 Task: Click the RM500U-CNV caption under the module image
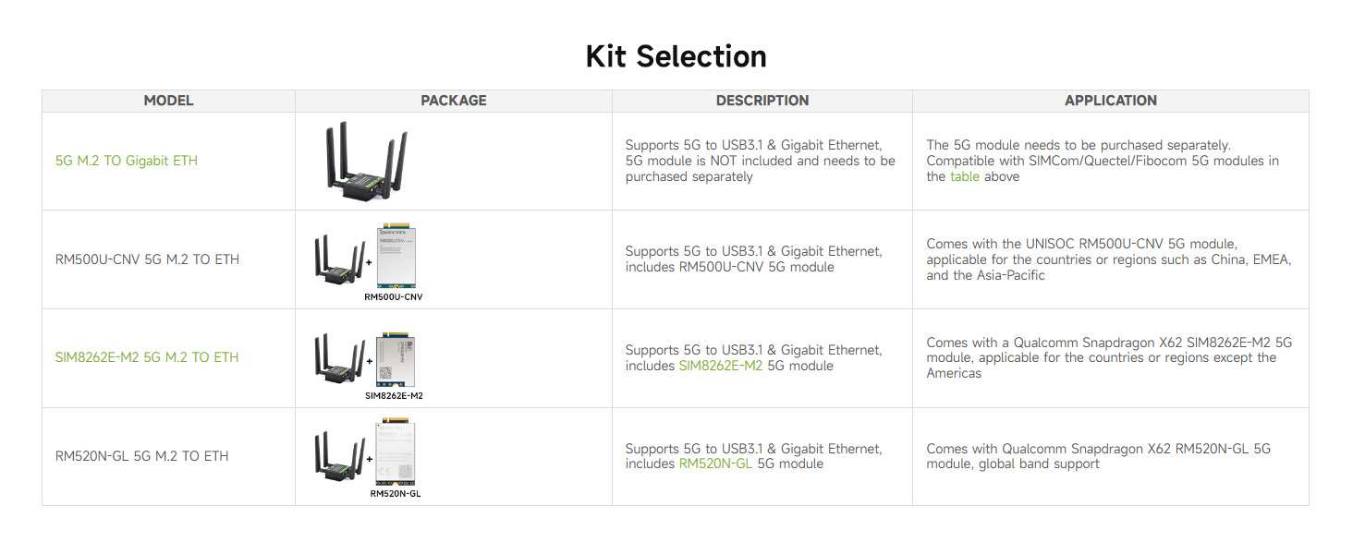[x=394, y=297]
